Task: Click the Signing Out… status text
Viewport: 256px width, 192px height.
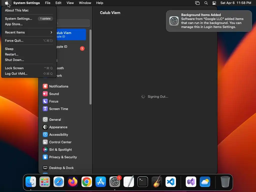Action: tap(158, 97)
